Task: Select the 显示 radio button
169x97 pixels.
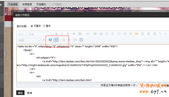Action: tap(44, 26)
